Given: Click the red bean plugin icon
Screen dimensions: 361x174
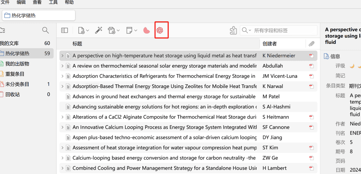Looking at the screenshot, I should click(x=146, y=30).
